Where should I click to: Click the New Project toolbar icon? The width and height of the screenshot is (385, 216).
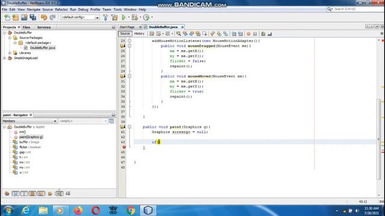[x=16, y=17]
